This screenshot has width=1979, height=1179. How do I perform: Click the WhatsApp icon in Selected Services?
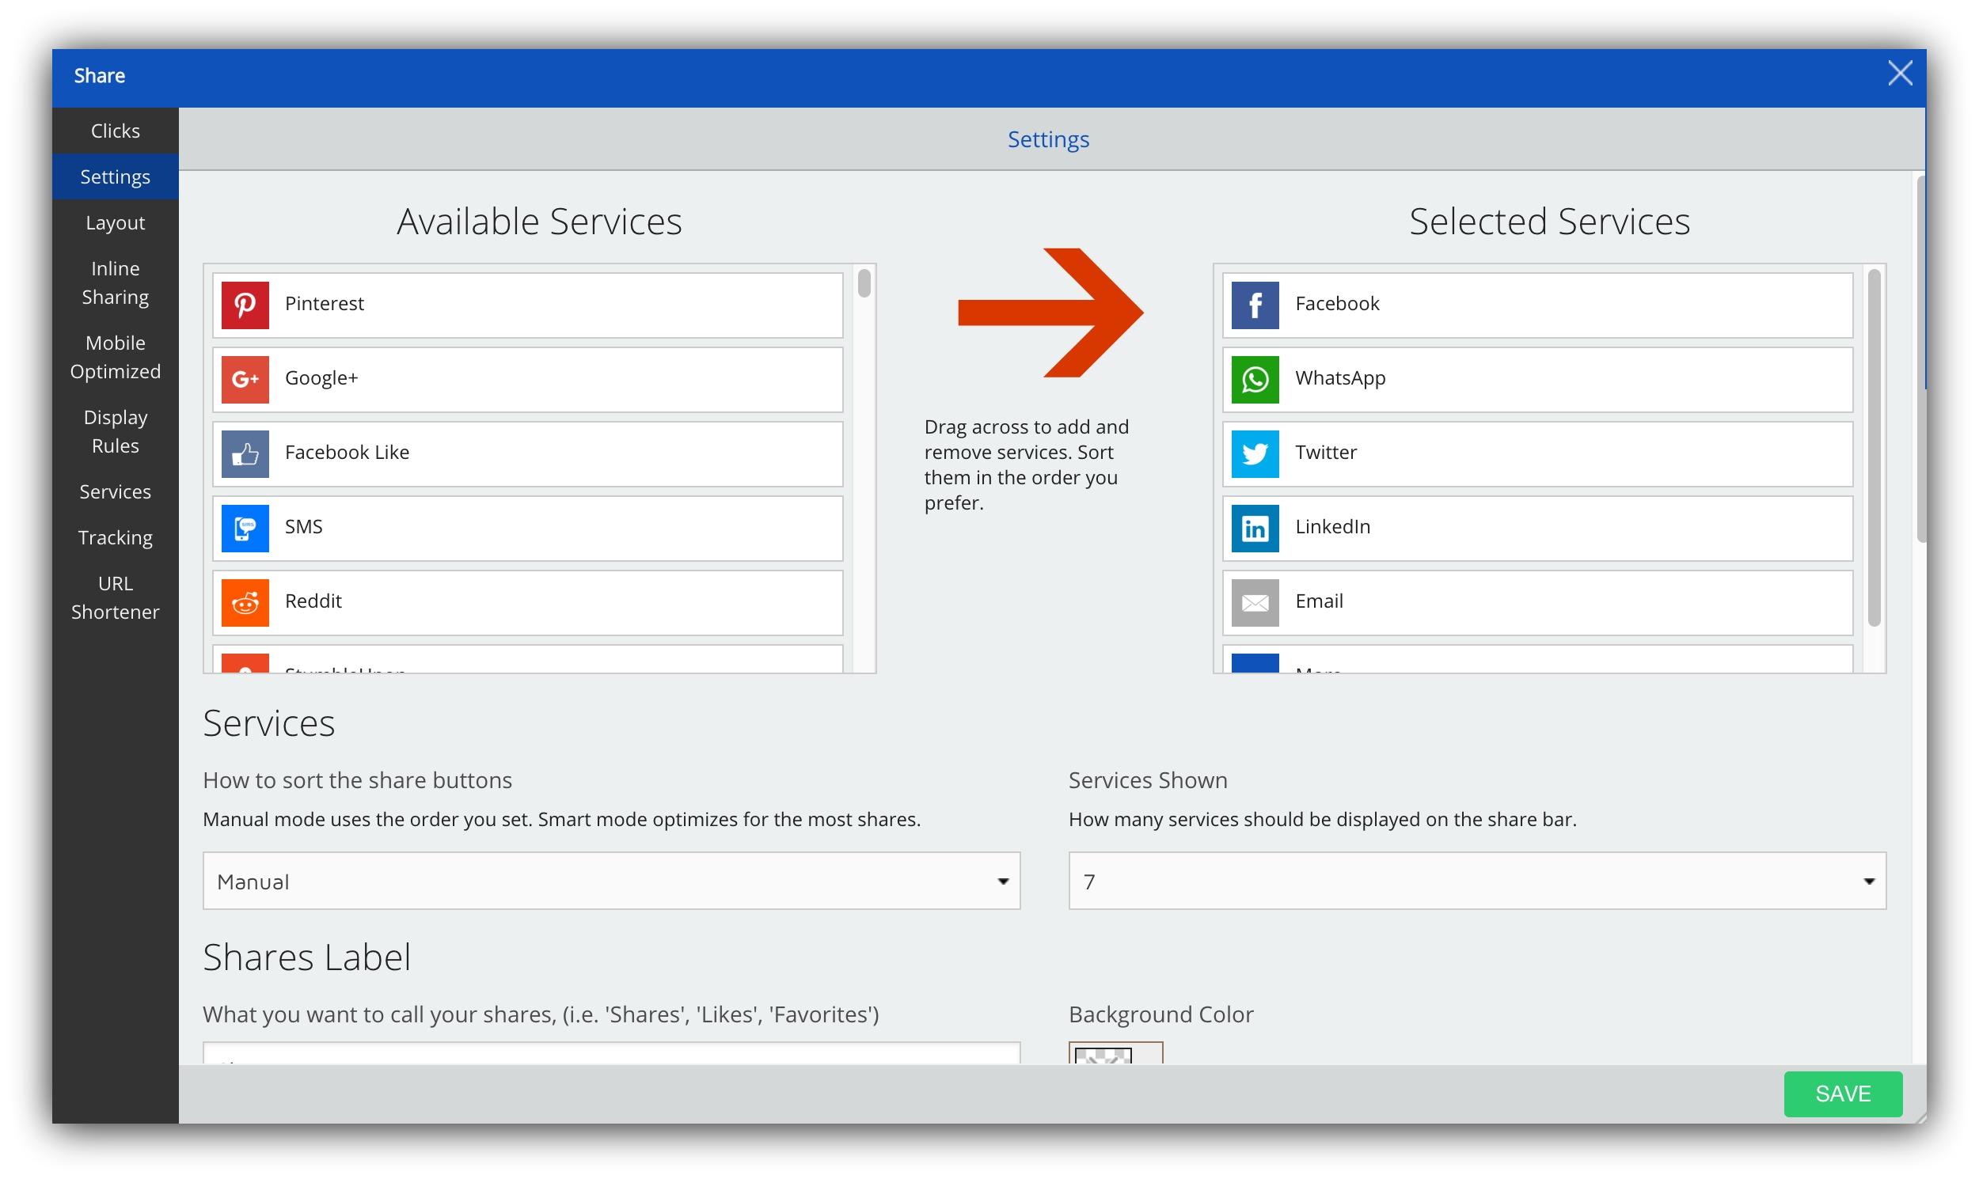[1253, 376]
